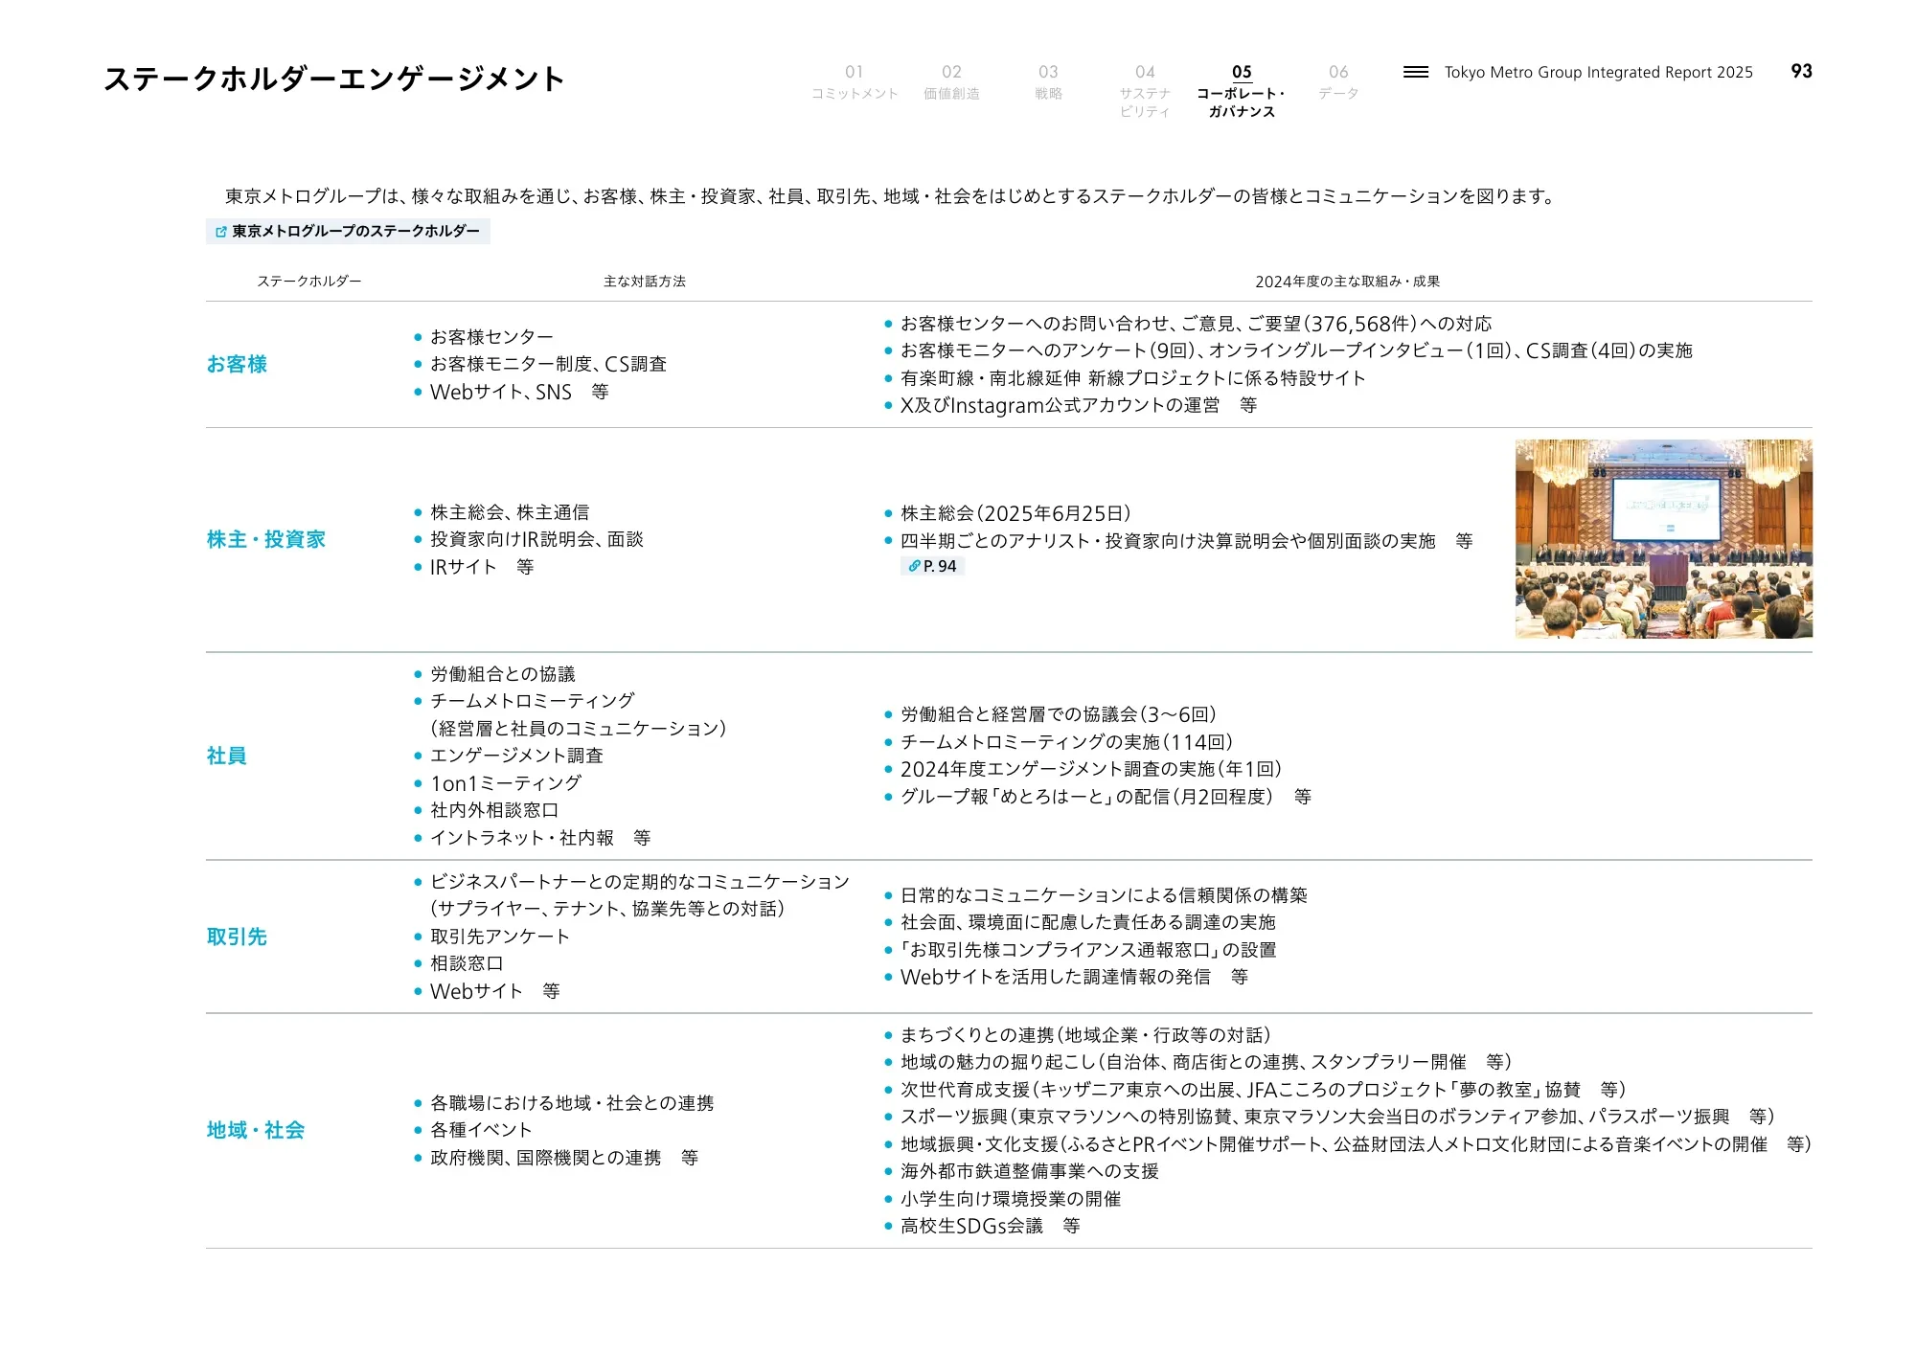Click external-link icon before 東京メトログループのステークホルダー
This screenshot has width=1916, height=1355.
pyautogui.click(x=221, y=232)
